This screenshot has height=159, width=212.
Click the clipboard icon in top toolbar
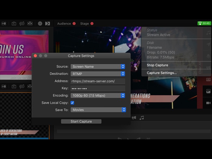pyautogui.click(x=14, y=24)
